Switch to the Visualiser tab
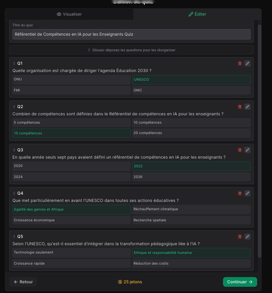Screen dimensions: 272x293 click(x=69, y=14)
